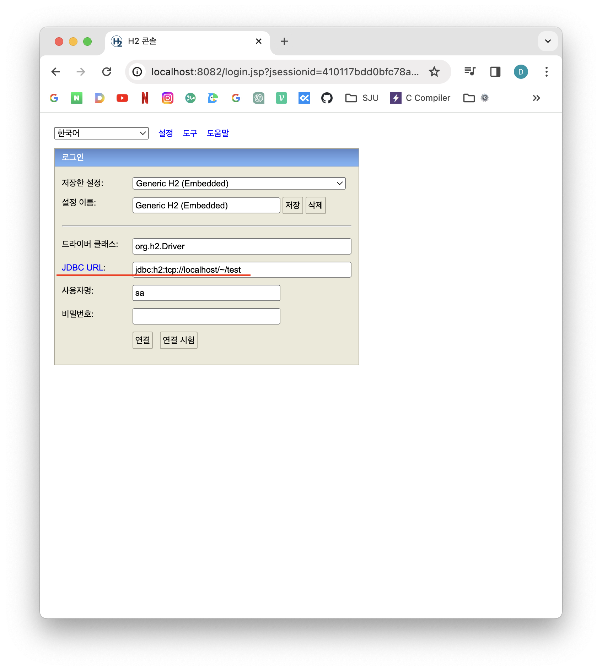
Task: Open the Instagram bookmark
Action: point(168,98)
